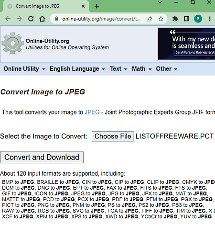Click the text 'PDF to JPEG'
This screenshot has width=215, height=238.
point(128,199)
